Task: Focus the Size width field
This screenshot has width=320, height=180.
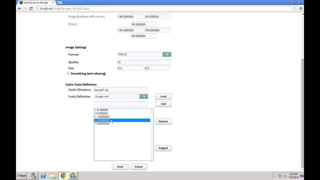Action: click(x=130, y=68)
